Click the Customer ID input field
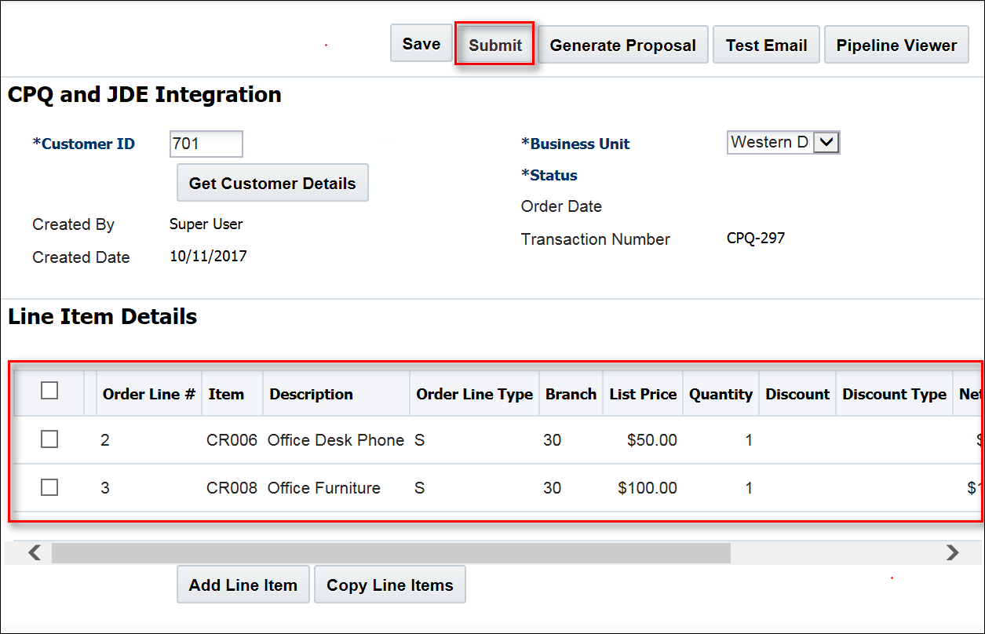985x634 pixels. [206, 144]
